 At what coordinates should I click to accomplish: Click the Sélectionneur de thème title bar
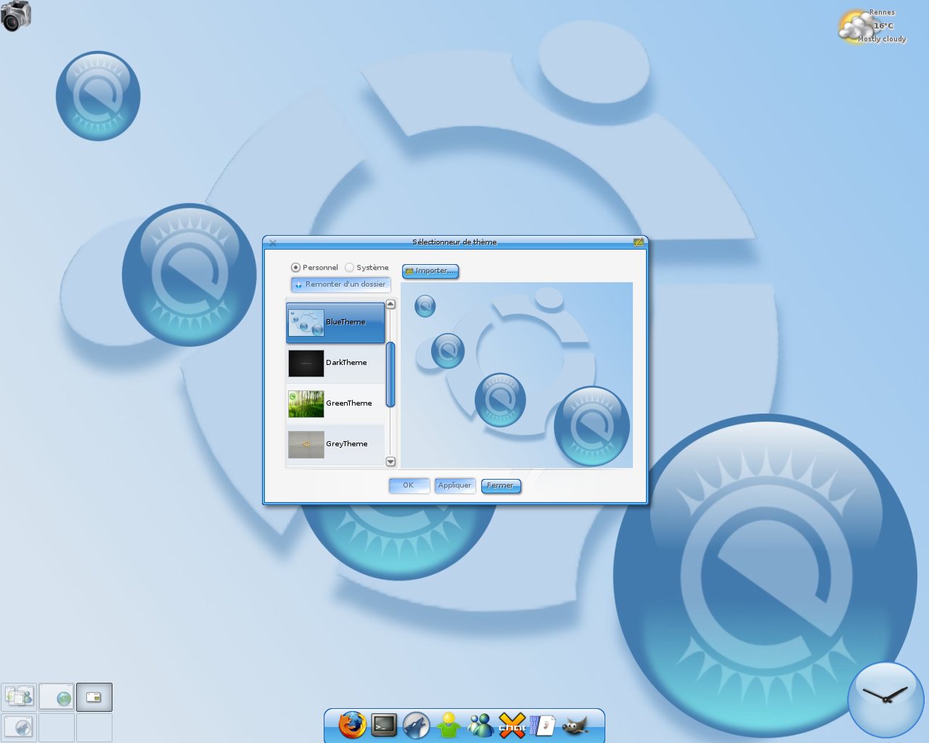455,242
